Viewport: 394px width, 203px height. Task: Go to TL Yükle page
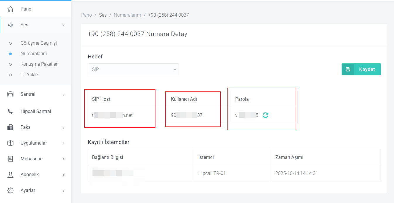[x=29, y=75]
